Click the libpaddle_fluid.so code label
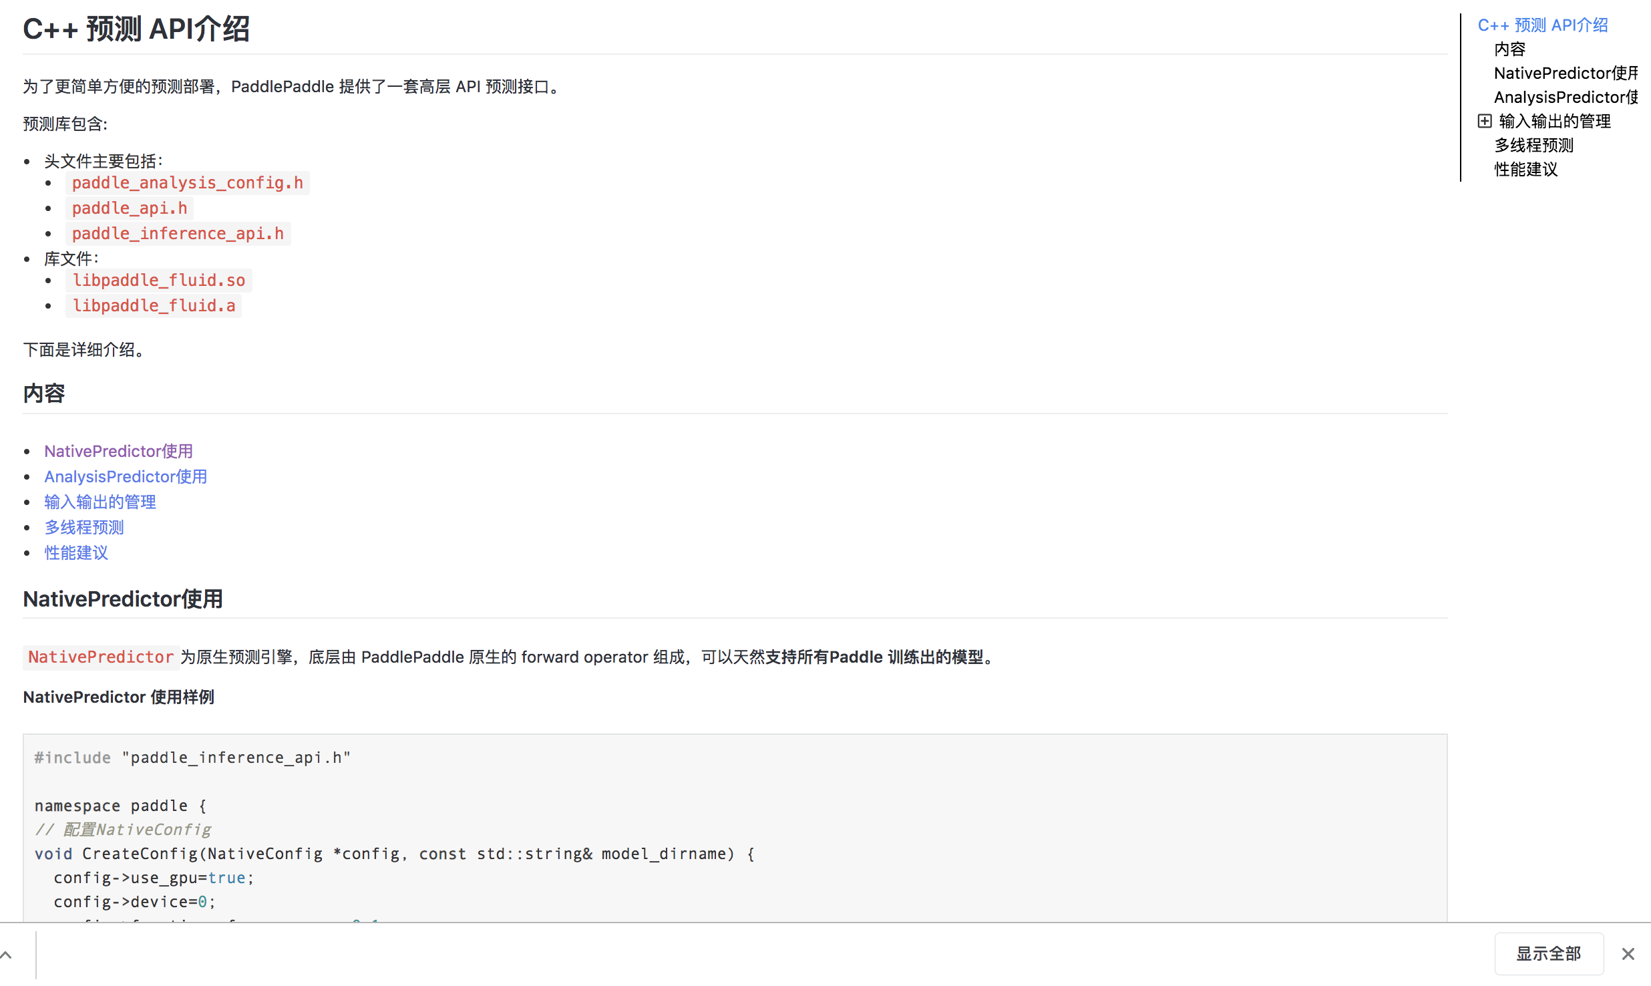The image size is (1651, 986). [159, 281]
